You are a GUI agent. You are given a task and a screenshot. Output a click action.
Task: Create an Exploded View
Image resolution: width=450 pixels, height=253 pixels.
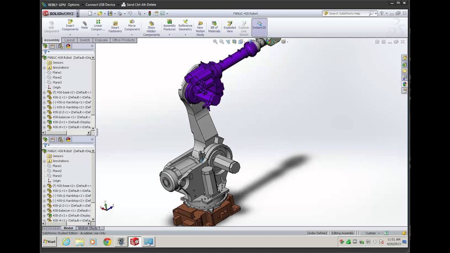pyautogui.click(x=230, y=27)
